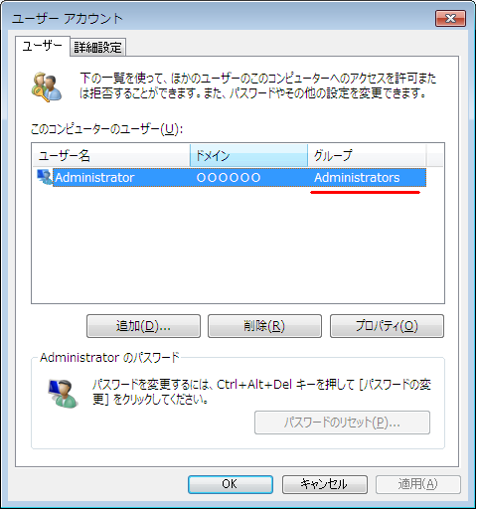Select the ユーザー tab
Screen dimensions: 477x510
coord(43,46)
